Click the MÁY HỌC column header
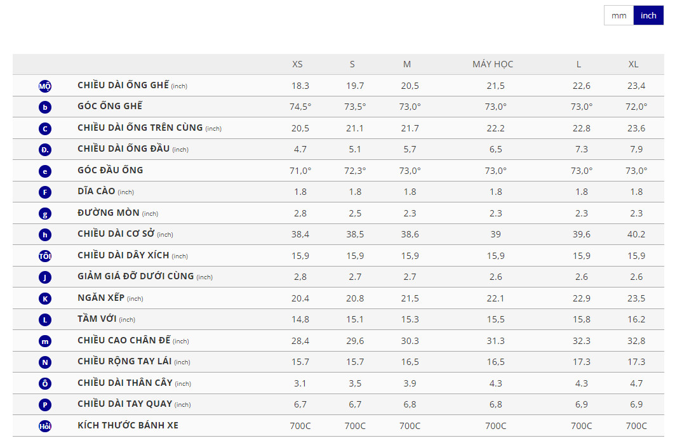This screenshot has height=443, width=675. point(493,64)
